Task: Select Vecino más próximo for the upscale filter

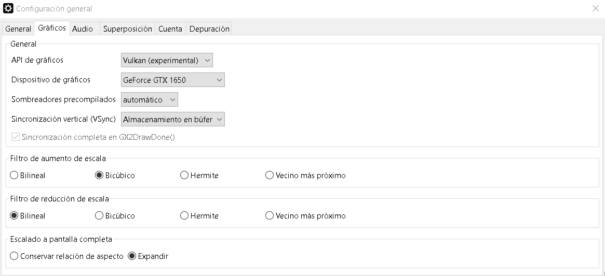Action: pos(270,176)
